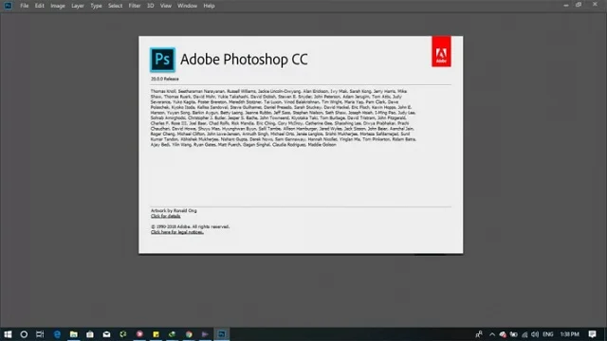Open the Help menu
The image size is (607, 341).
tap(209, 6)
